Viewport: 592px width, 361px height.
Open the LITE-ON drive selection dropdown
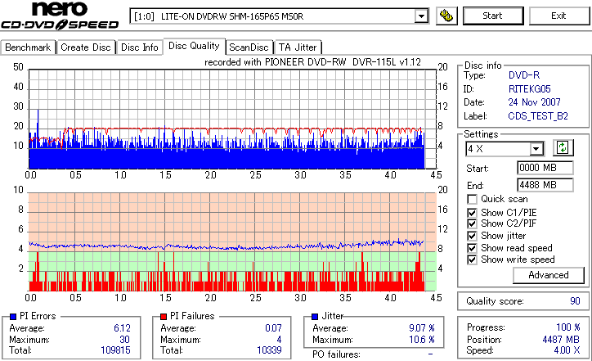click(x=421, y=16)
